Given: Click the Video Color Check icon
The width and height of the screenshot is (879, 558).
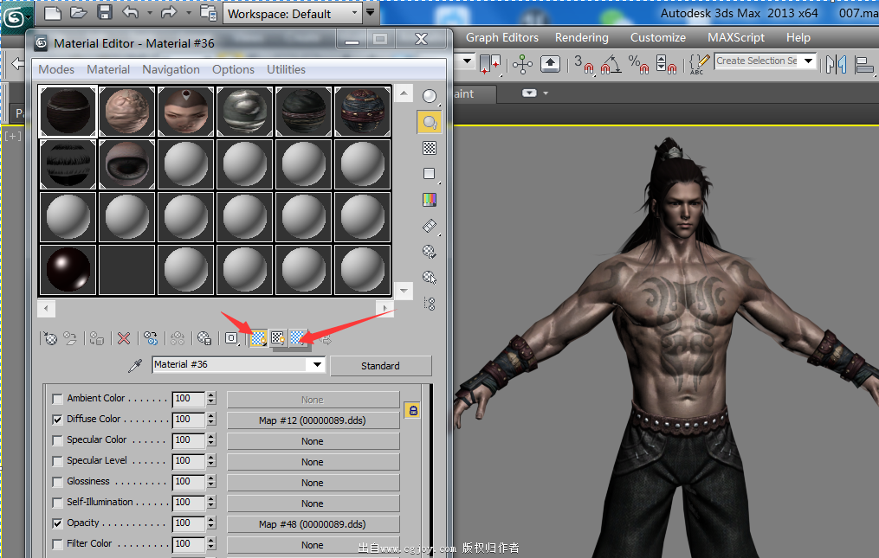Looking at the screenshot, I should (x=430, y=200).
